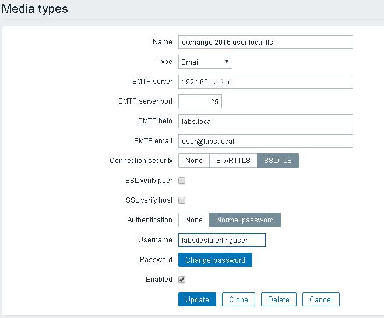Click the Name input field
Image resolution: width=384 pixels, height=318 pixels.
tap(265, 42)
